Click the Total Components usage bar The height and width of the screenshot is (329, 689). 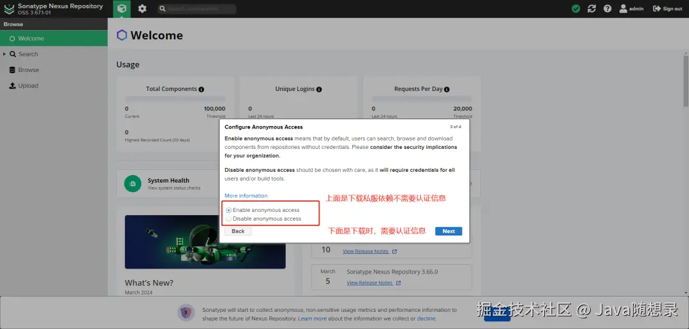[175, 99]
